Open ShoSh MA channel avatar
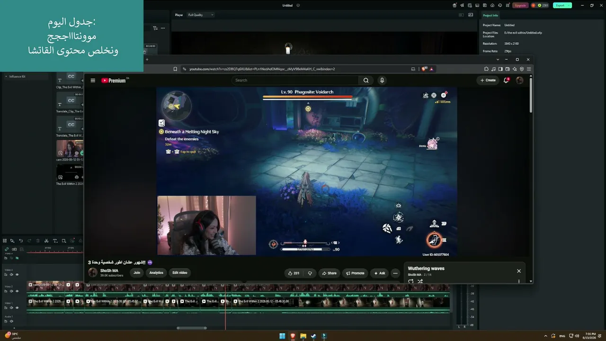Viewport: 606px width, 341px height. point(93,273)
